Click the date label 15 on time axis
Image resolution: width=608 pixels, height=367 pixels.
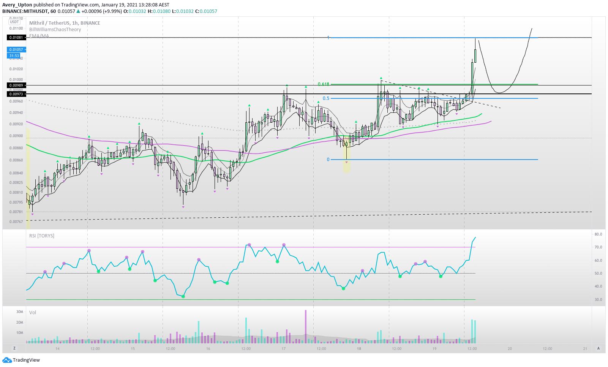[x=133, y=348]
